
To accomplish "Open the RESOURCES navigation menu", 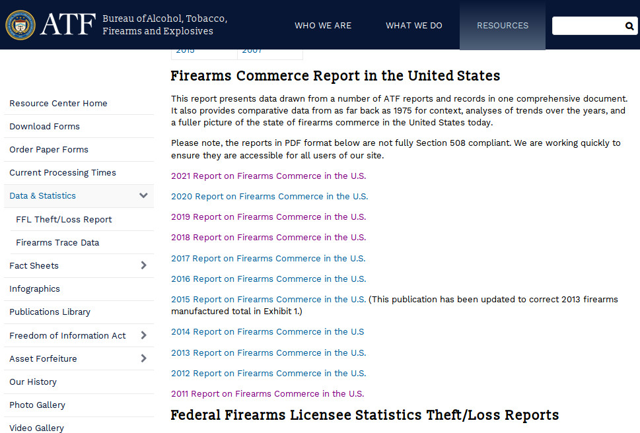I will click(502, 25).
